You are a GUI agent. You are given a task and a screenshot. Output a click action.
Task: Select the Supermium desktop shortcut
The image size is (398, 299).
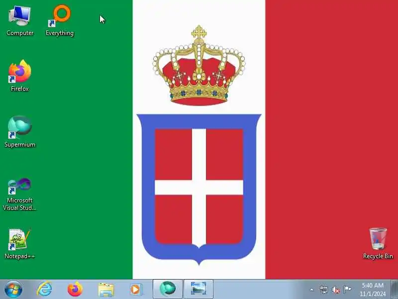[x=20, y=132]
